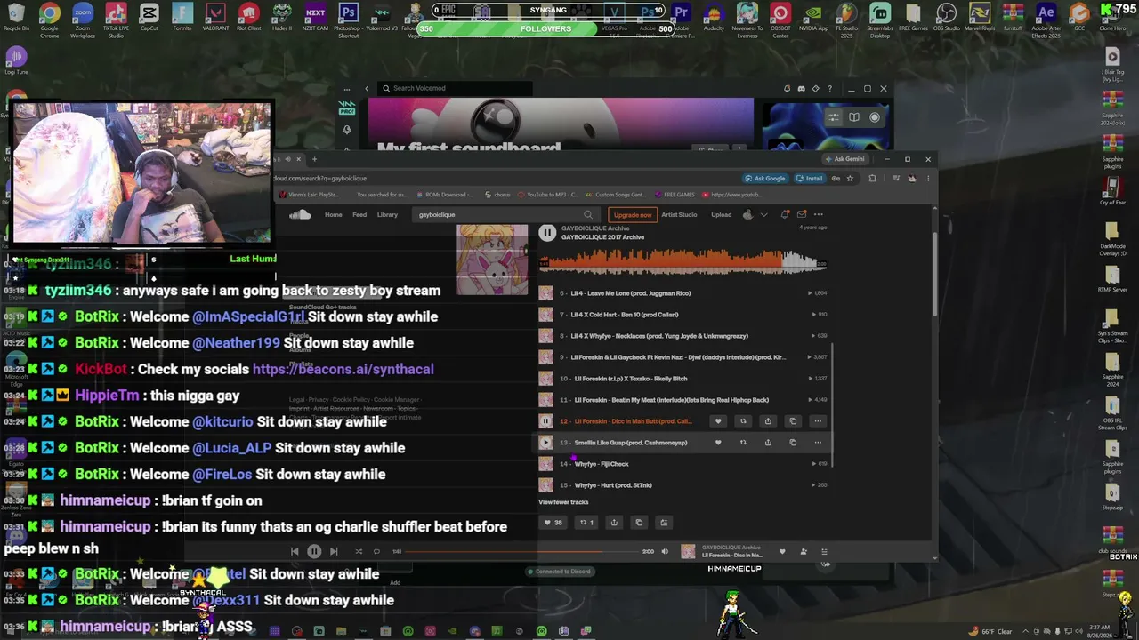Pause playback in SoundCloud bottom player bar

pos(314,551)
